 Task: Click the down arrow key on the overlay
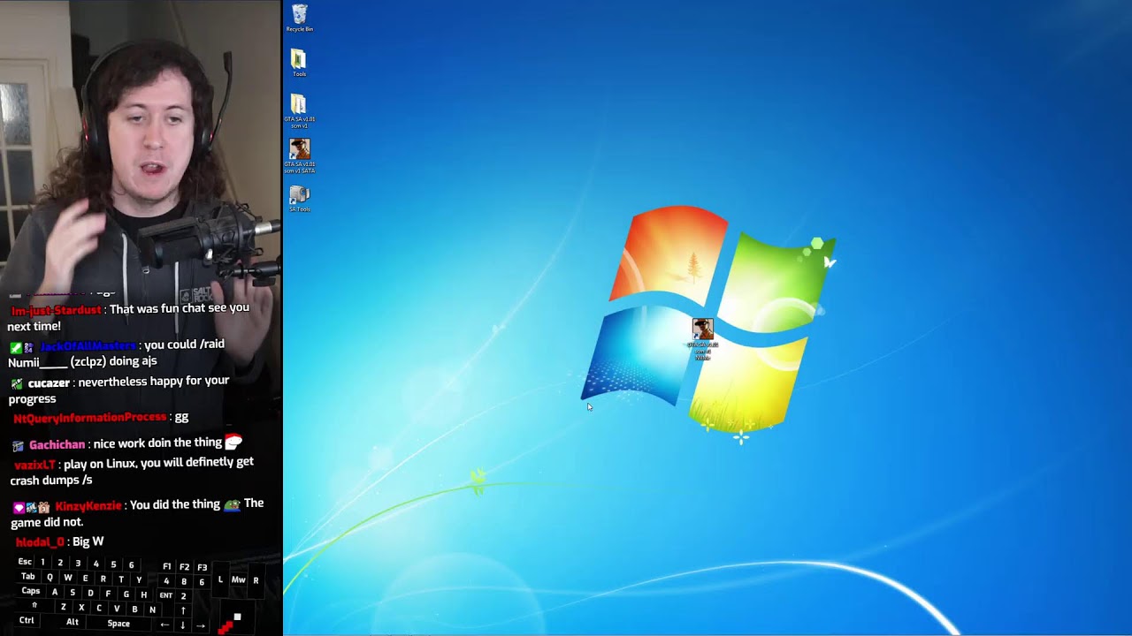point(183,625)
